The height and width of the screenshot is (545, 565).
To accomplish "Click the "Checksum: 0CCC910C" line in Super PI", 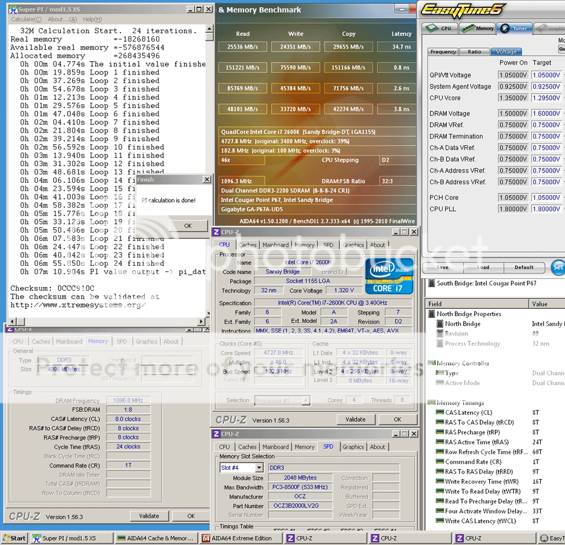I will coord(53,288).
